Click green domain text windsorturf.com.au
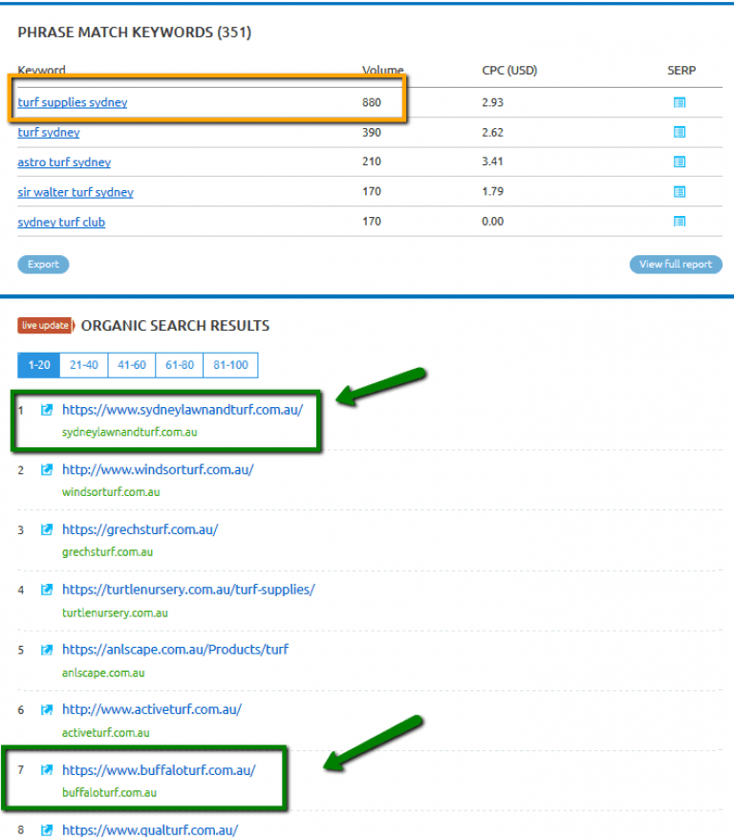Image resolution: width=734 pixels, height=839 pixels. pyautogui.click(x=111, y=492)
